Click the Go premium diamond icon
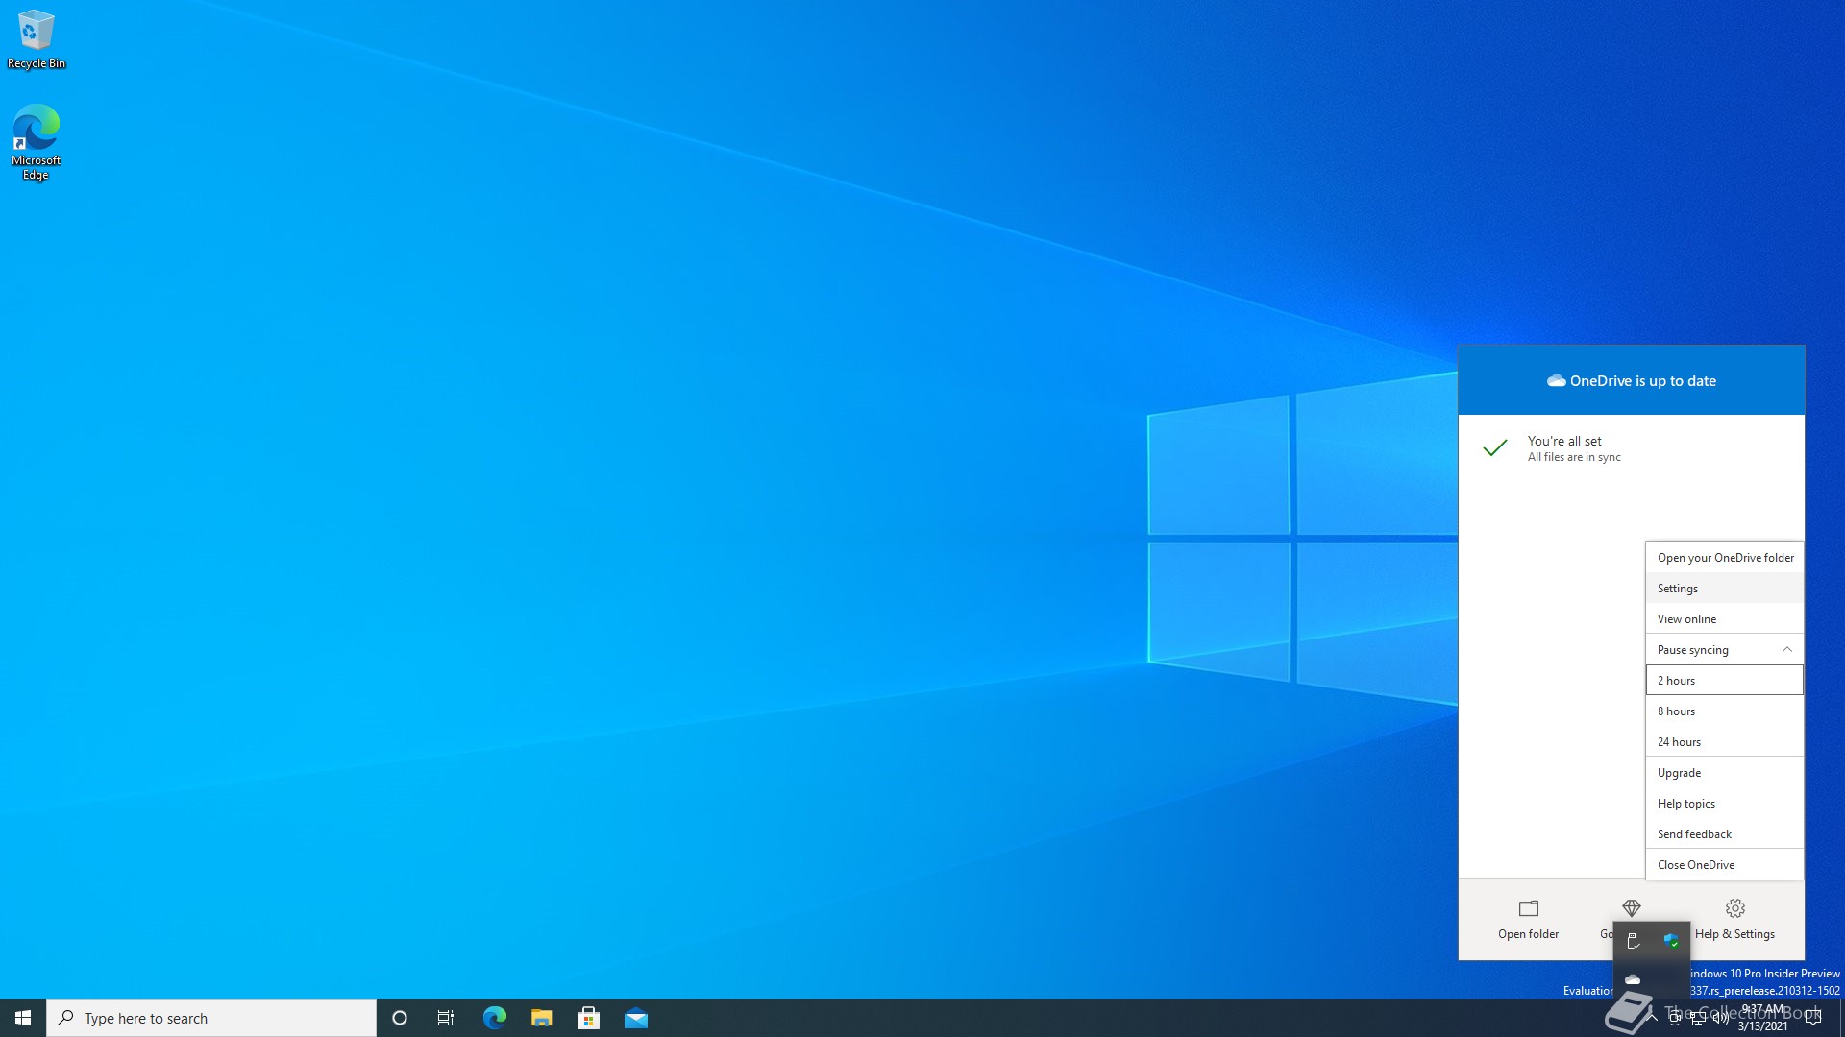Image resolution: width=1845 pixels, height=1037 pixels. pos(1631,907)
